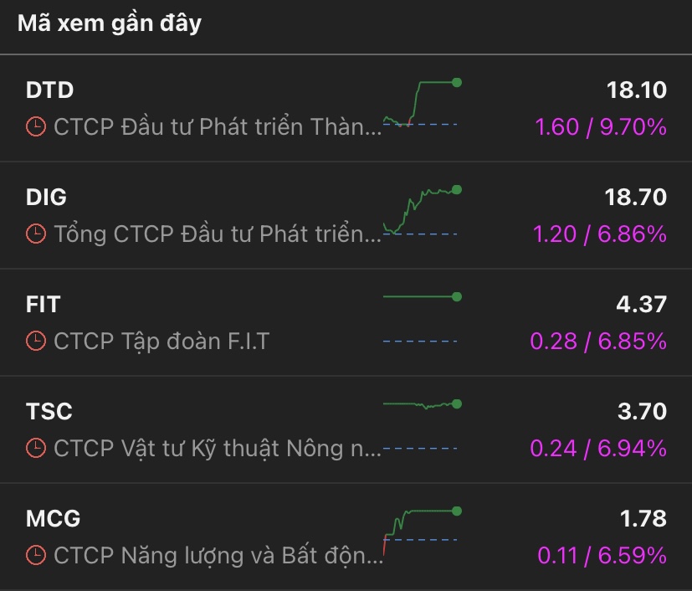View the FIT mini price chart

click(421, 318)
